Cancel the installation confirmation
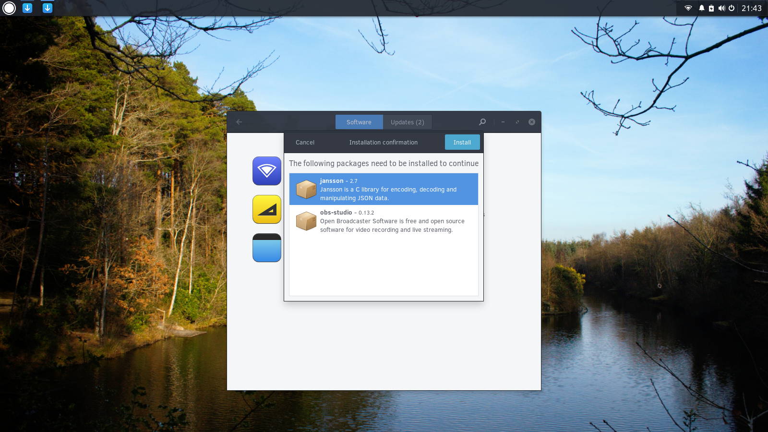The height and width of the screenshot is (432, 768). (305, 143)
